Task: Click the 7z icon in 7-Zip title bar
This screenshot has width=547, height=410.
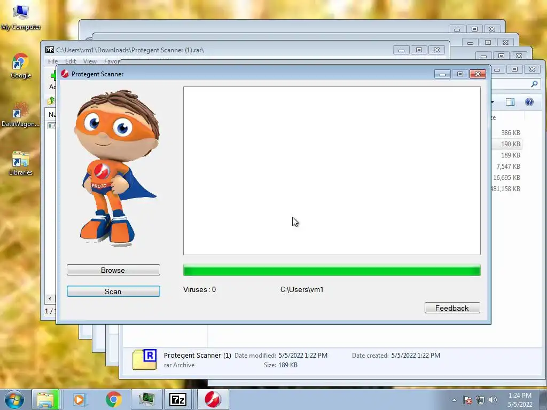Action: tap(50, 50)
